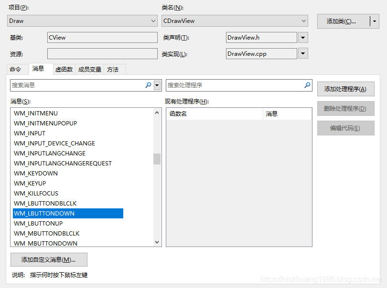The height and width of the screenshot is (288, 387).
Task: Click the search magnifier in 搜索处理程序 box
Action: pyautogui.click(x=307, y=85)
